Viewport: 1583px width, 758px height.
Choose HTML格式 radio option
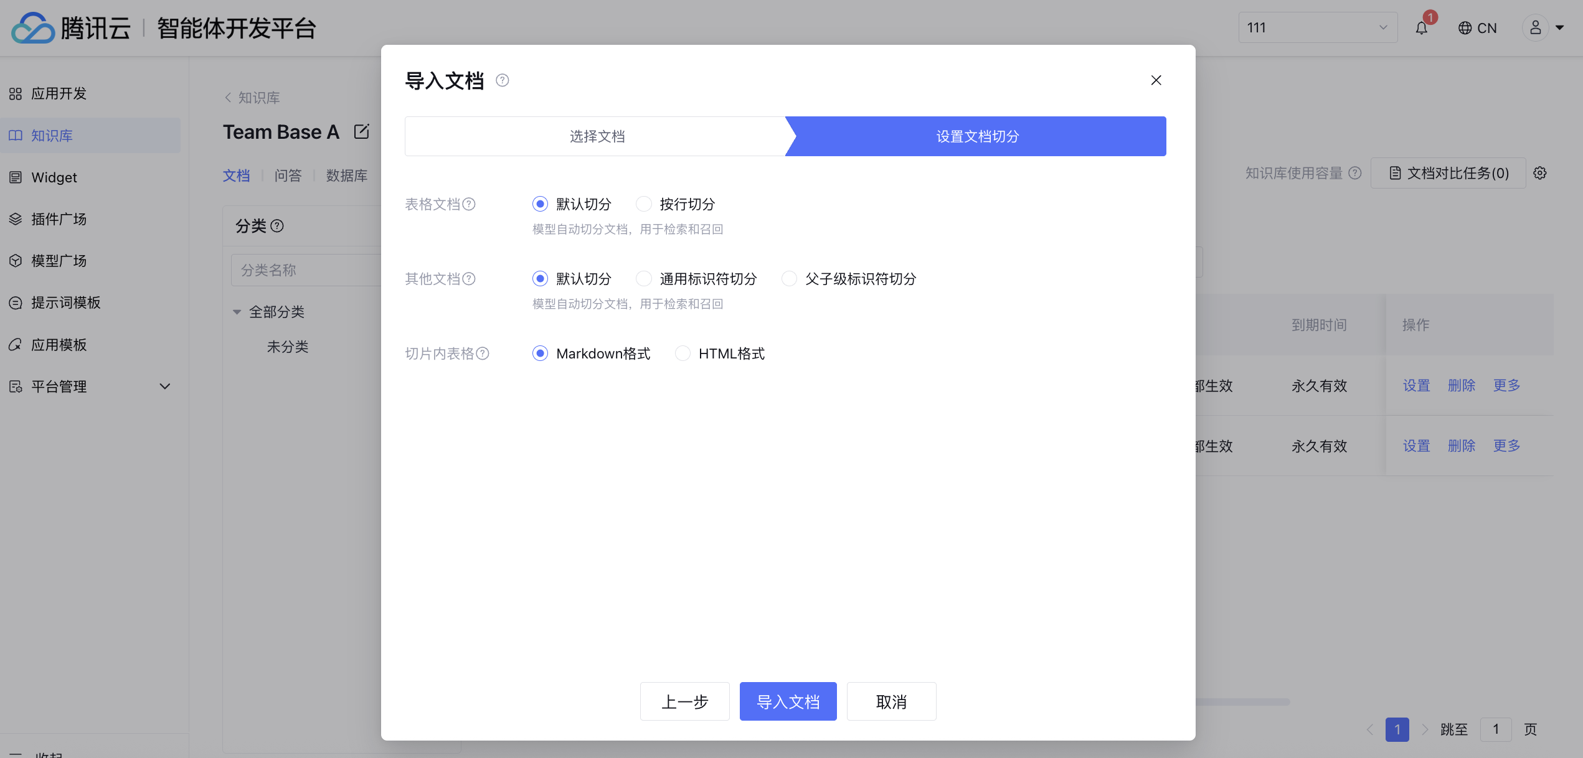(x=683, y=353)
